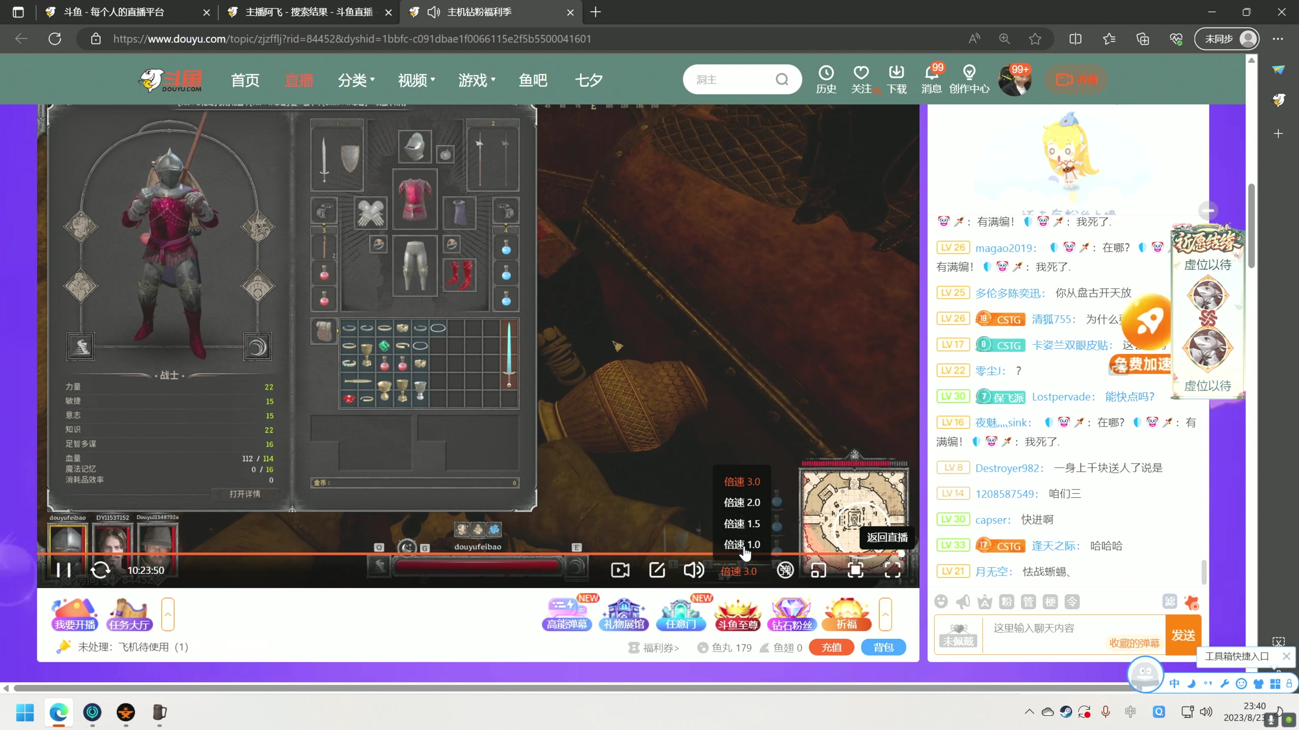Screen dimensions: 1299x730
Task: Open 祈福 blessing icon
Action: [x=847, y=614]
